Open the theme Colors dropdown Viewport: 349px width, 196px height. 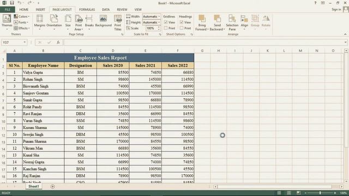(22, 16)
